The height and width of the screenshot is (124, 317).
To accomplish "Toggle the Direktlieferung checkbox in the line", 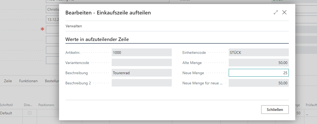I will coord(30,113).
